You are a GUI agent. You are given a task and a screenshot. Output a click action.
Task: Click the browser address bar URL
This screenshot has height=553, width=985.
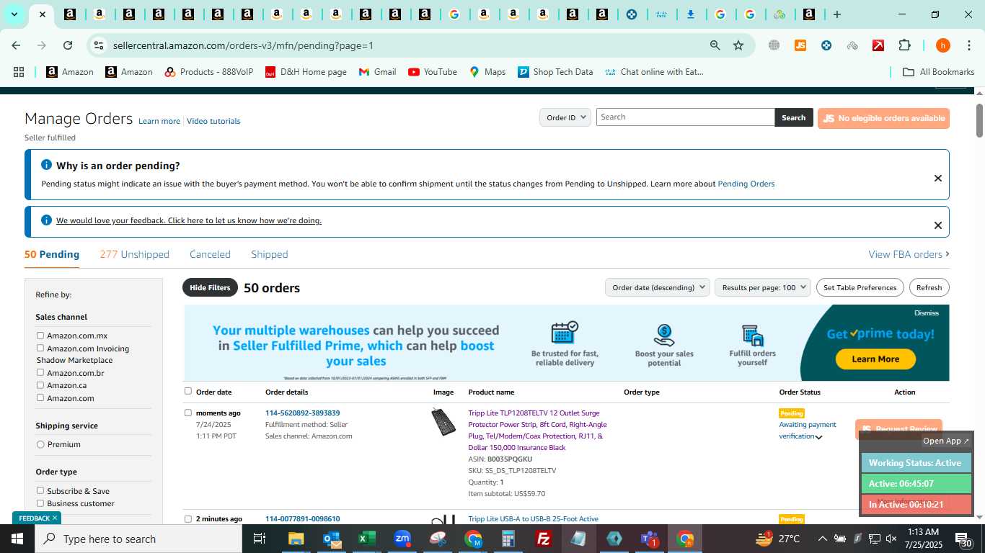click(243, 45)
